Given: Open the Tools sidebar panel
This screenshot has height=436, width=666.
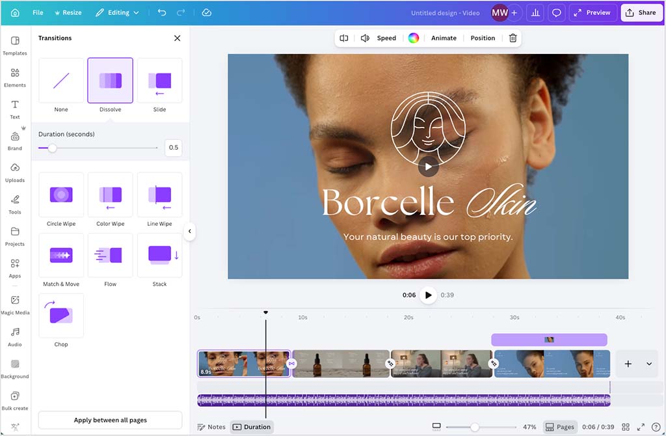Looking at the screenshot, I should 15,204.
